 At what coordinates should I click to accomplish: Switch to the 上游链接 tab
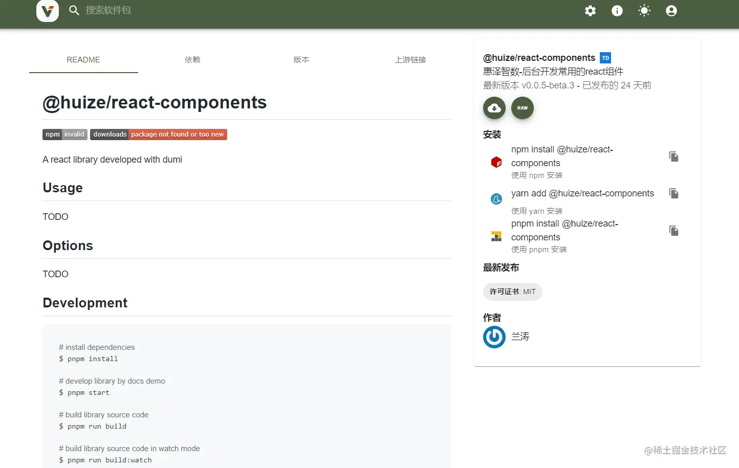pos(410,60)
